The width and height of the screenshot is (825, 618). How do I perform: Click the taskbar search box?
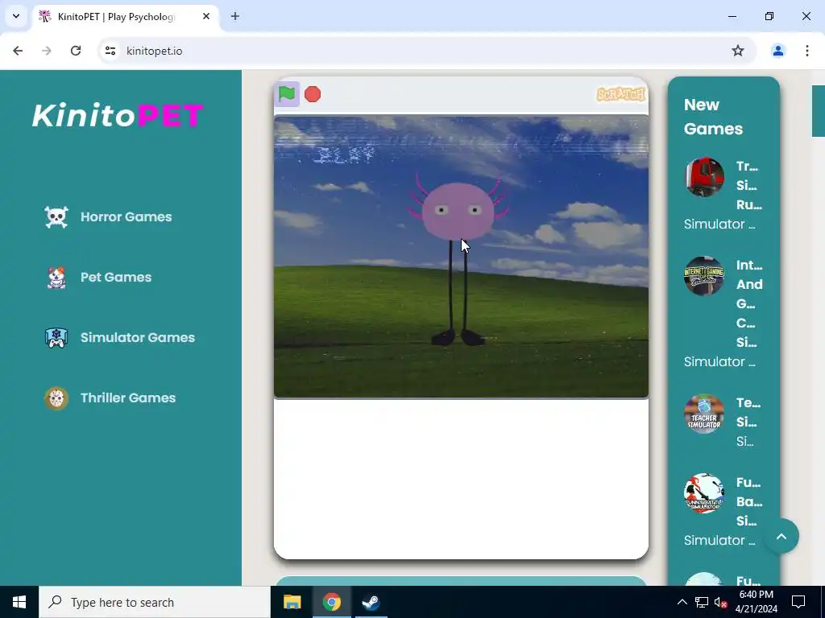click(155, 602)
